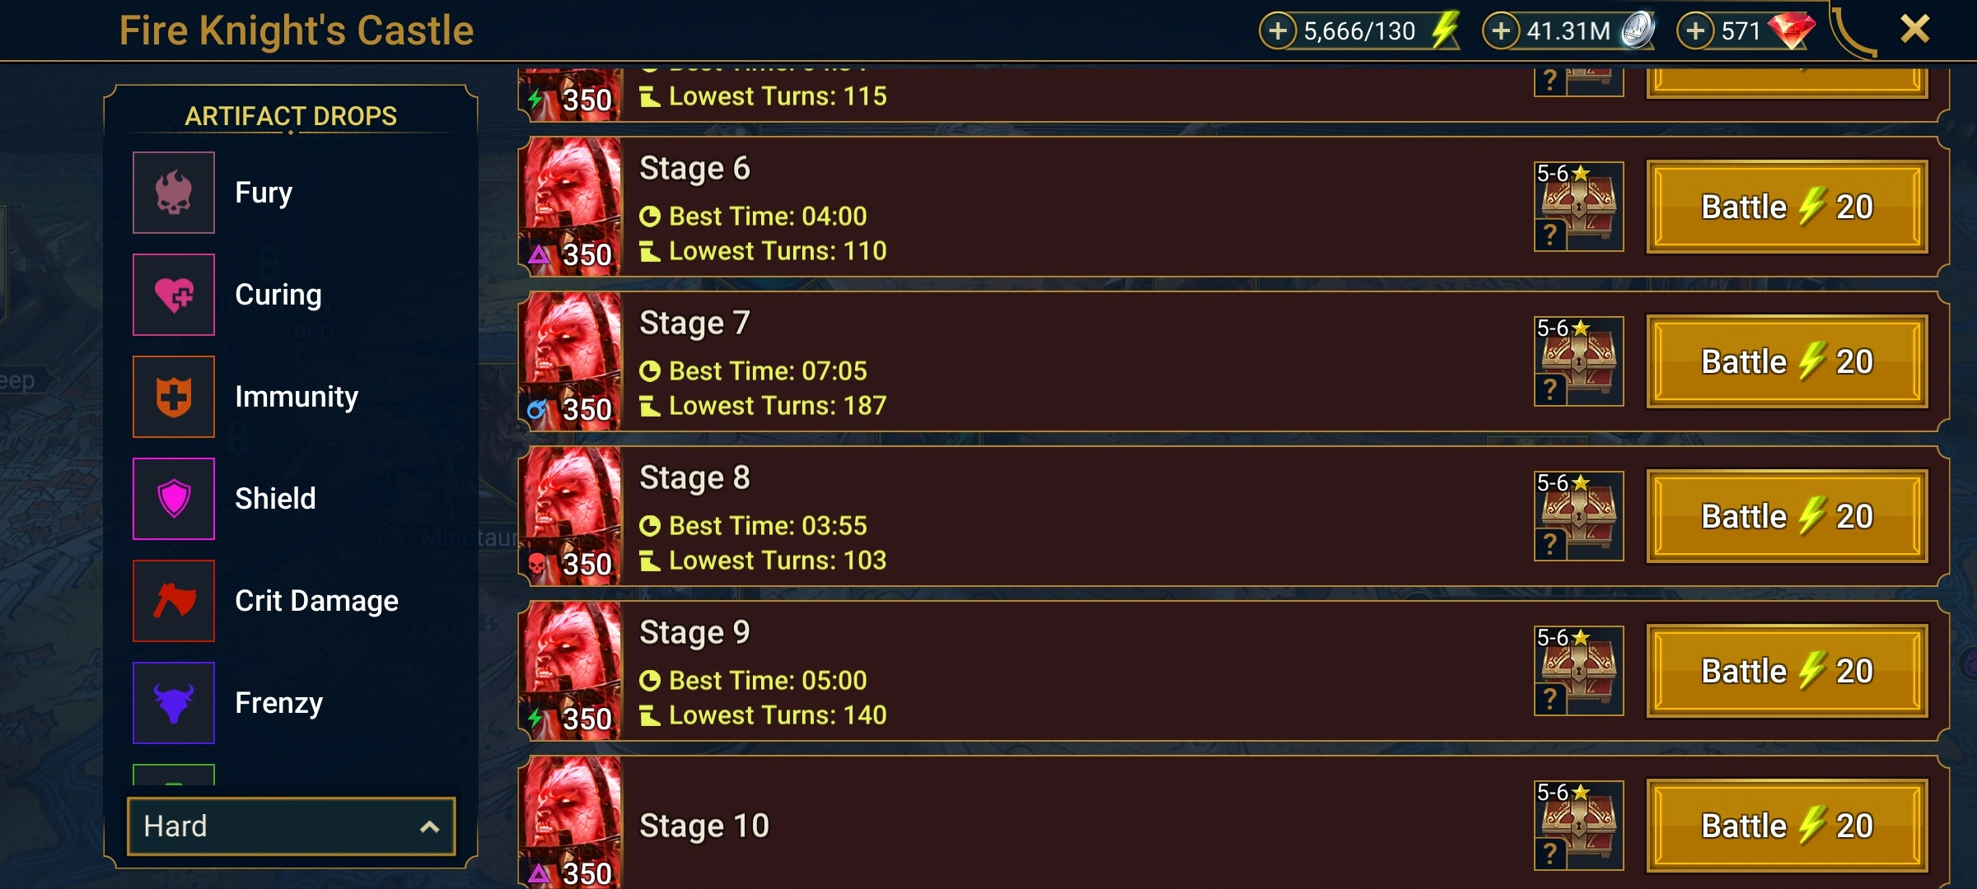The height and width of the screenshot is (889, 1977).
Task: Open the Stage 6 boss portrait
Action: 571,206
